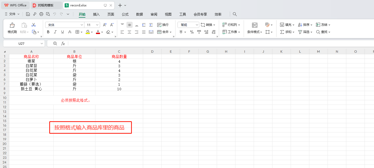The height and width of the screenshot is (168, 374).
Task: Toggle Underline formatting
Action: pos(62,32)
